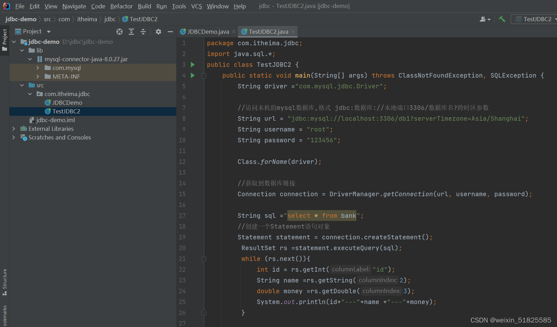557x327 pixels.
Task: Click the "select * from bank" SQL string
Action: (322, 216)
